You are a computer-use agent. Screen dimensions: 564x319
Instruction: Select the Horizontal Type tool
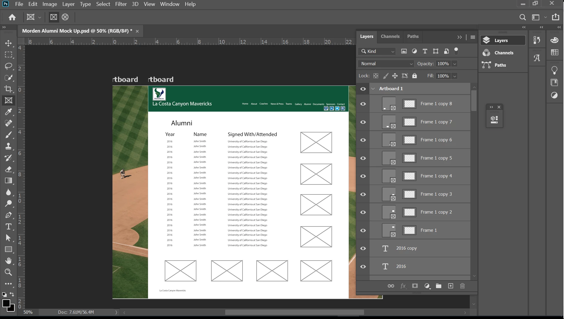pyautogui.click(x=8, y=226)
